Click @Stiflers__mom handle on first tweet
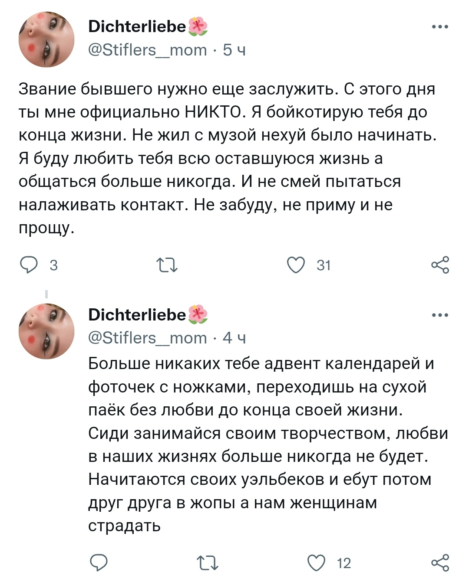This screenshot has width=469, height=582. point(148,50)
